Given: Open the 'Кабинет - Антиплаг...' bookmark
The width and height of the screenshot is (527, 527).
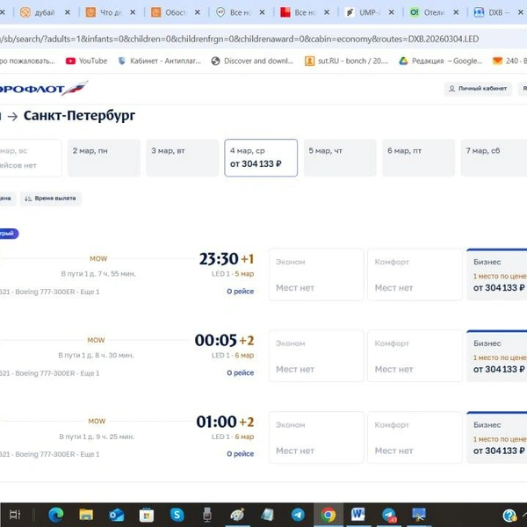Looking at the screenshot, I should (160, 61).
